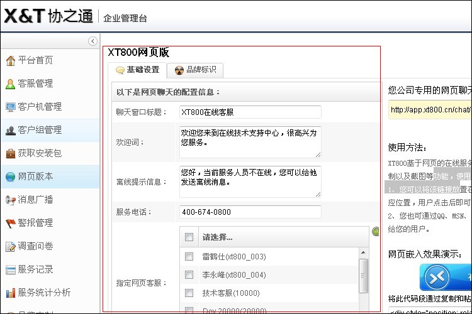Switch to the 基础设置 tab
Viewport: 472px width, 314px height.
pyautogui.click(x=137, y=70)
